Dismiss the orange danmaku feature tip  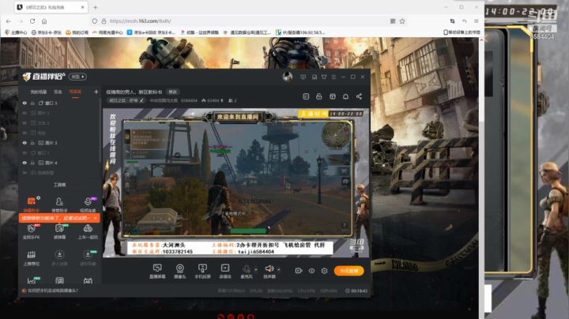(x=95, y=218)
